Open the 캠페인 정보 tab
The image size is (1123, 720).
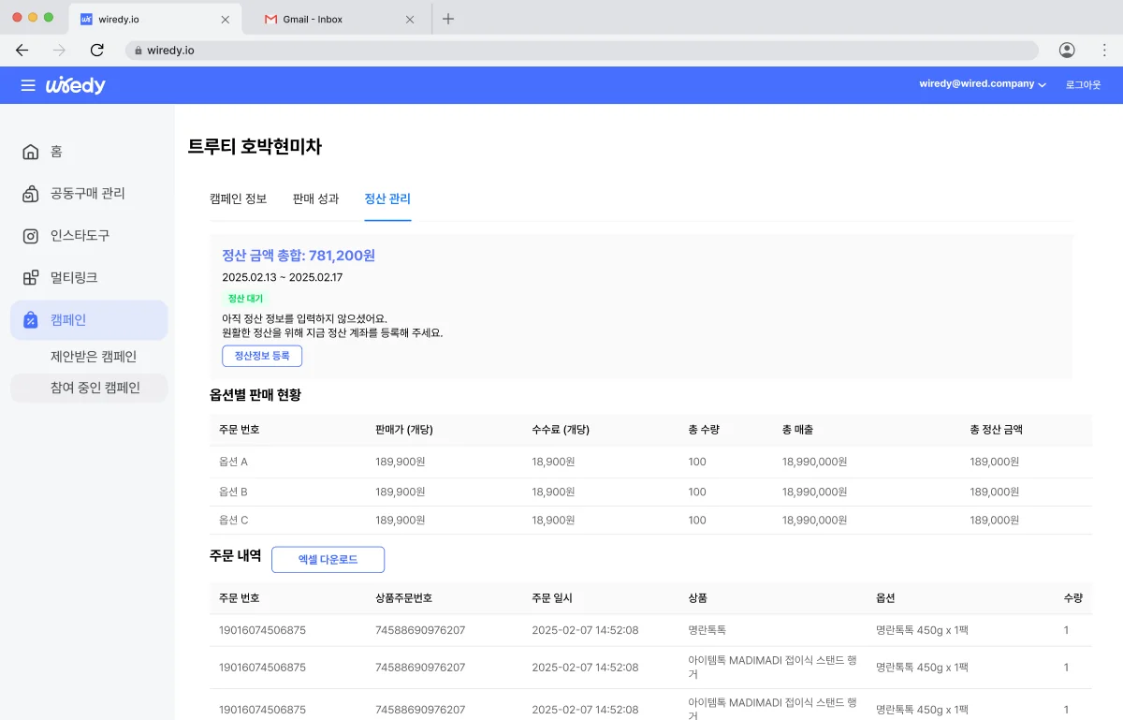pyautogui.click(x=240, y=198)
